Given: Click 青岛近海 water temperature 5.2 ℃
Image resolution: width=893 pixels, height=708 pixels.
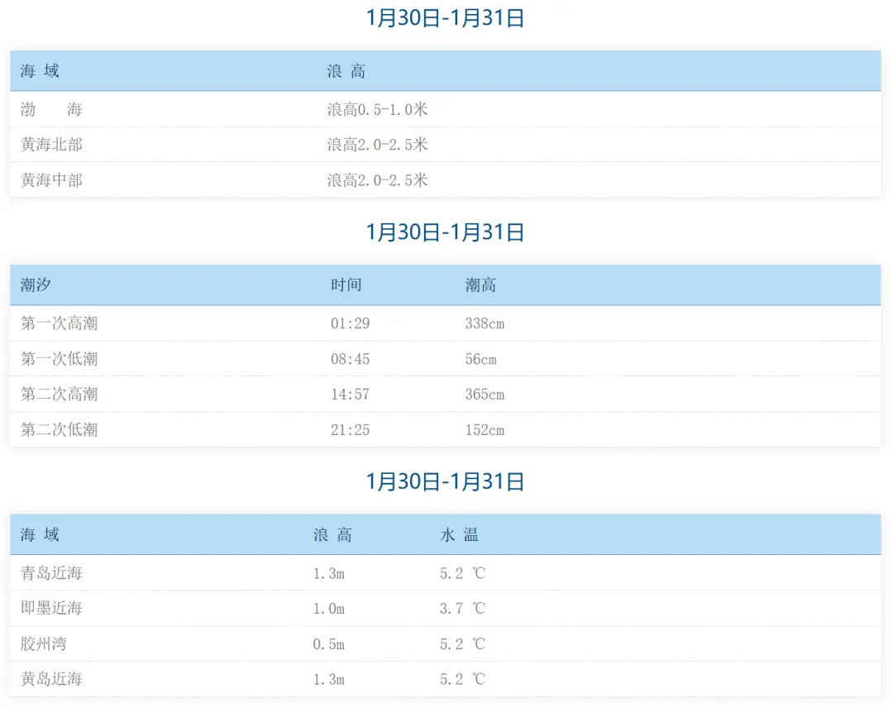Looking at the screenshot, I should (x=462, y=573).
